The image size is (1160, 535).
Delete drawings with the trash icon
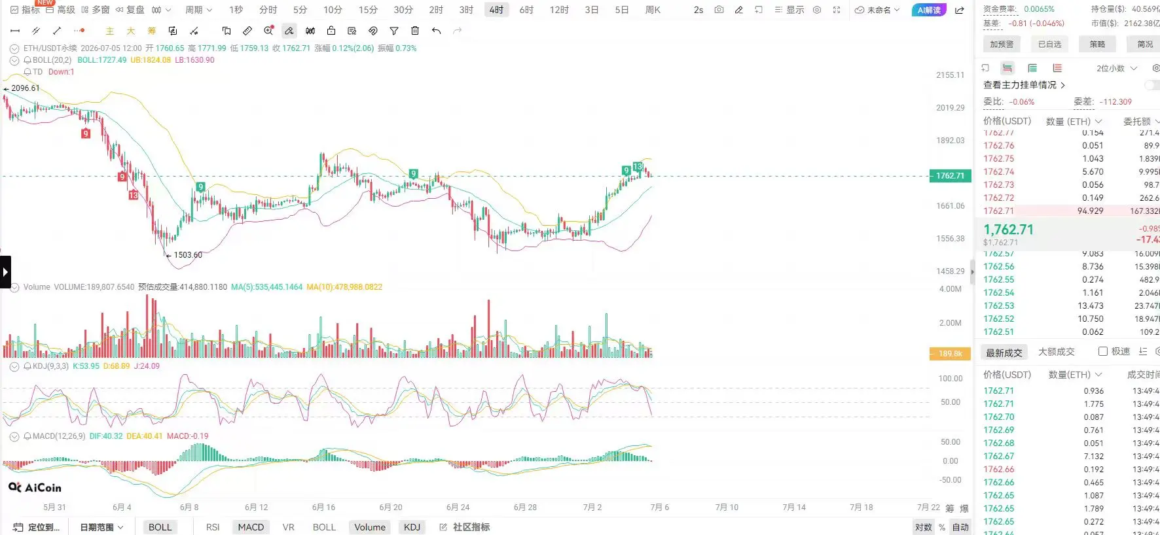[415, 31]
